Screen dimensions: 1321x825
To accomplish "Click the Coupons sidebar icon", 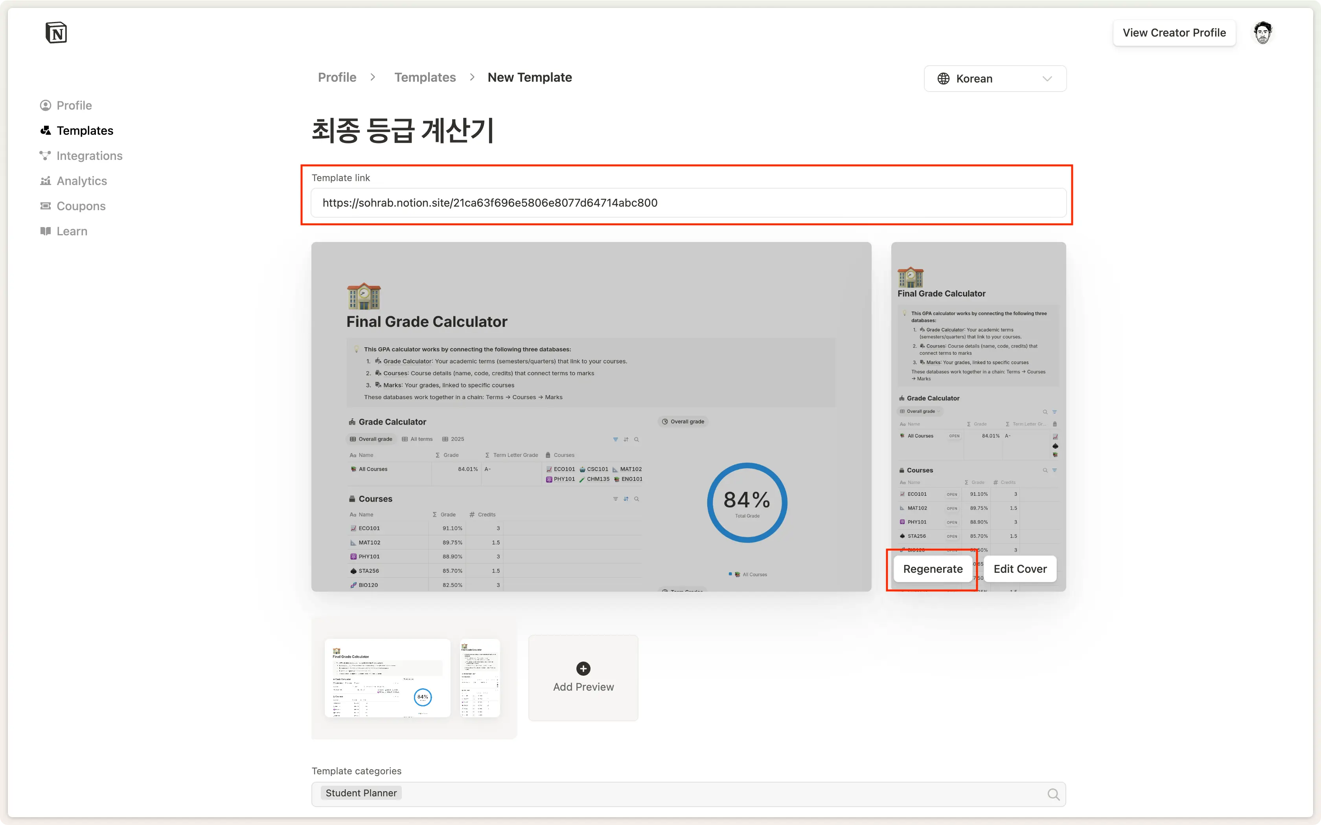I will (45, 206).
